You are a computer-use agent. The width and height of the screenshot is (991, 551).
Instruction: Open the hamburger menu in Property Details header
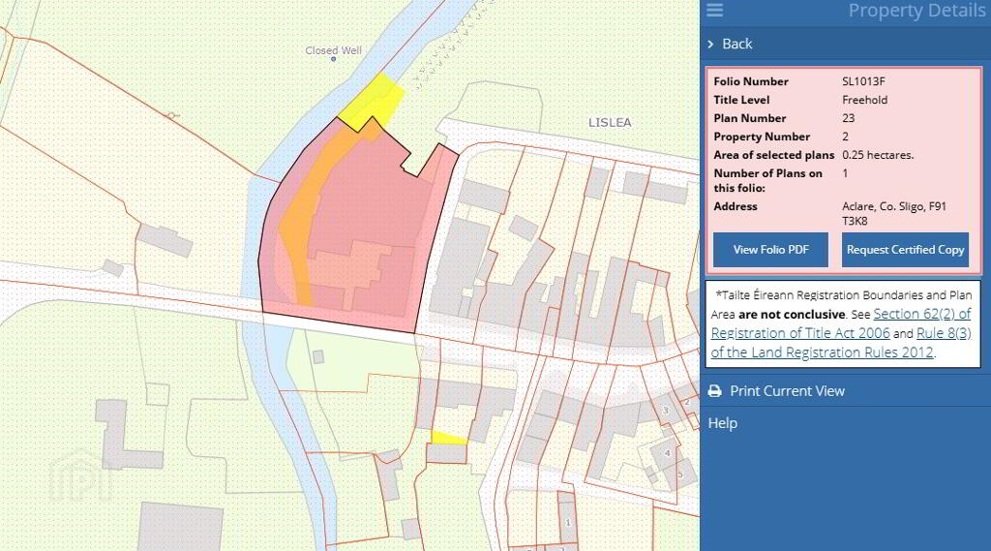coord(714,11)
